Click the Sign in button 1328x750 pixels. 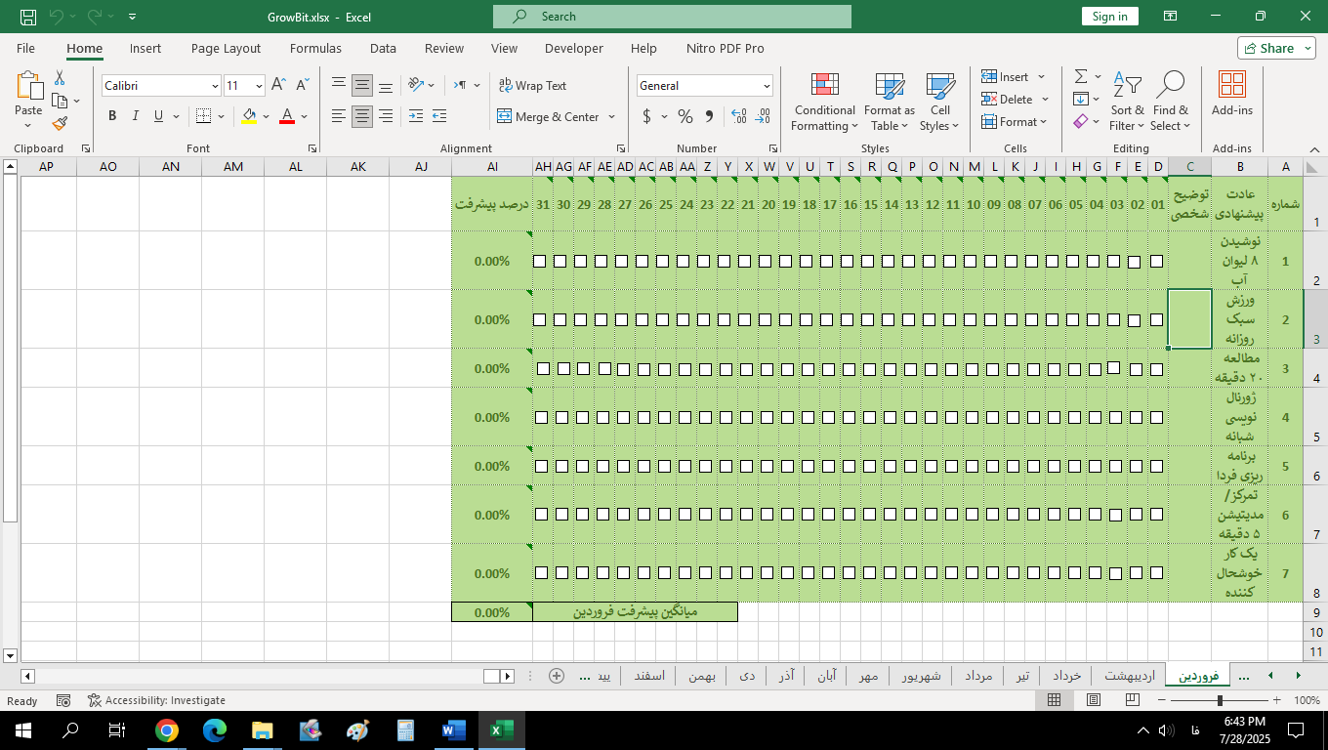1110,17
